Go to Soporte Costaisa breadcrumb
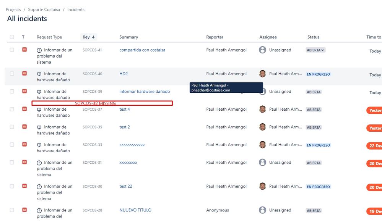The image size is (382, 221). [x=44, y=10]
